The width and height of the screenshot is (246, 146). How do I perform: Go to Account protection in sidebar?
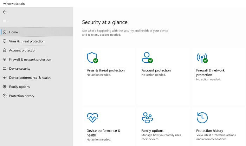point(37,50)
